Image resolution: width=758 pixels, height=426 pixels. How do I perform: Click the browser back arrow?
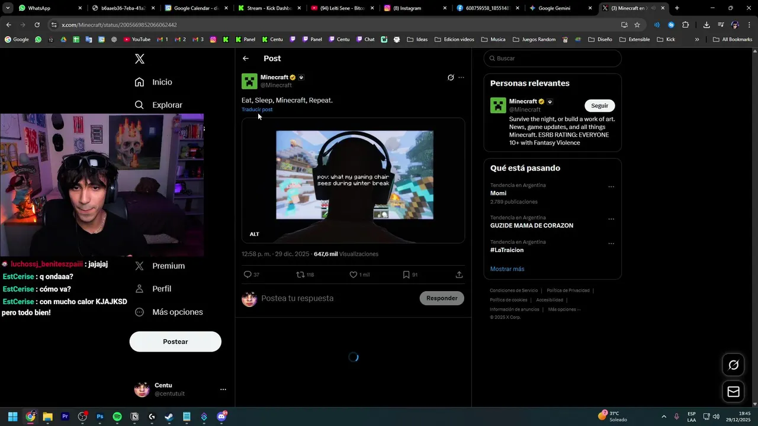click(9, 25)
